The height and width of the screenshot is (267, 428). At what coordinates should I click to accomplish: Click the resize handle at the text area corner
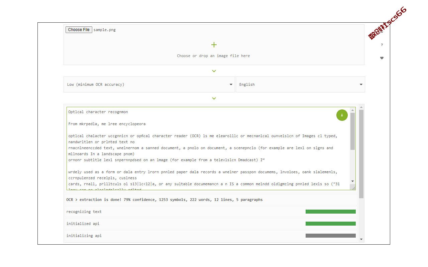(x=353, y=188)
